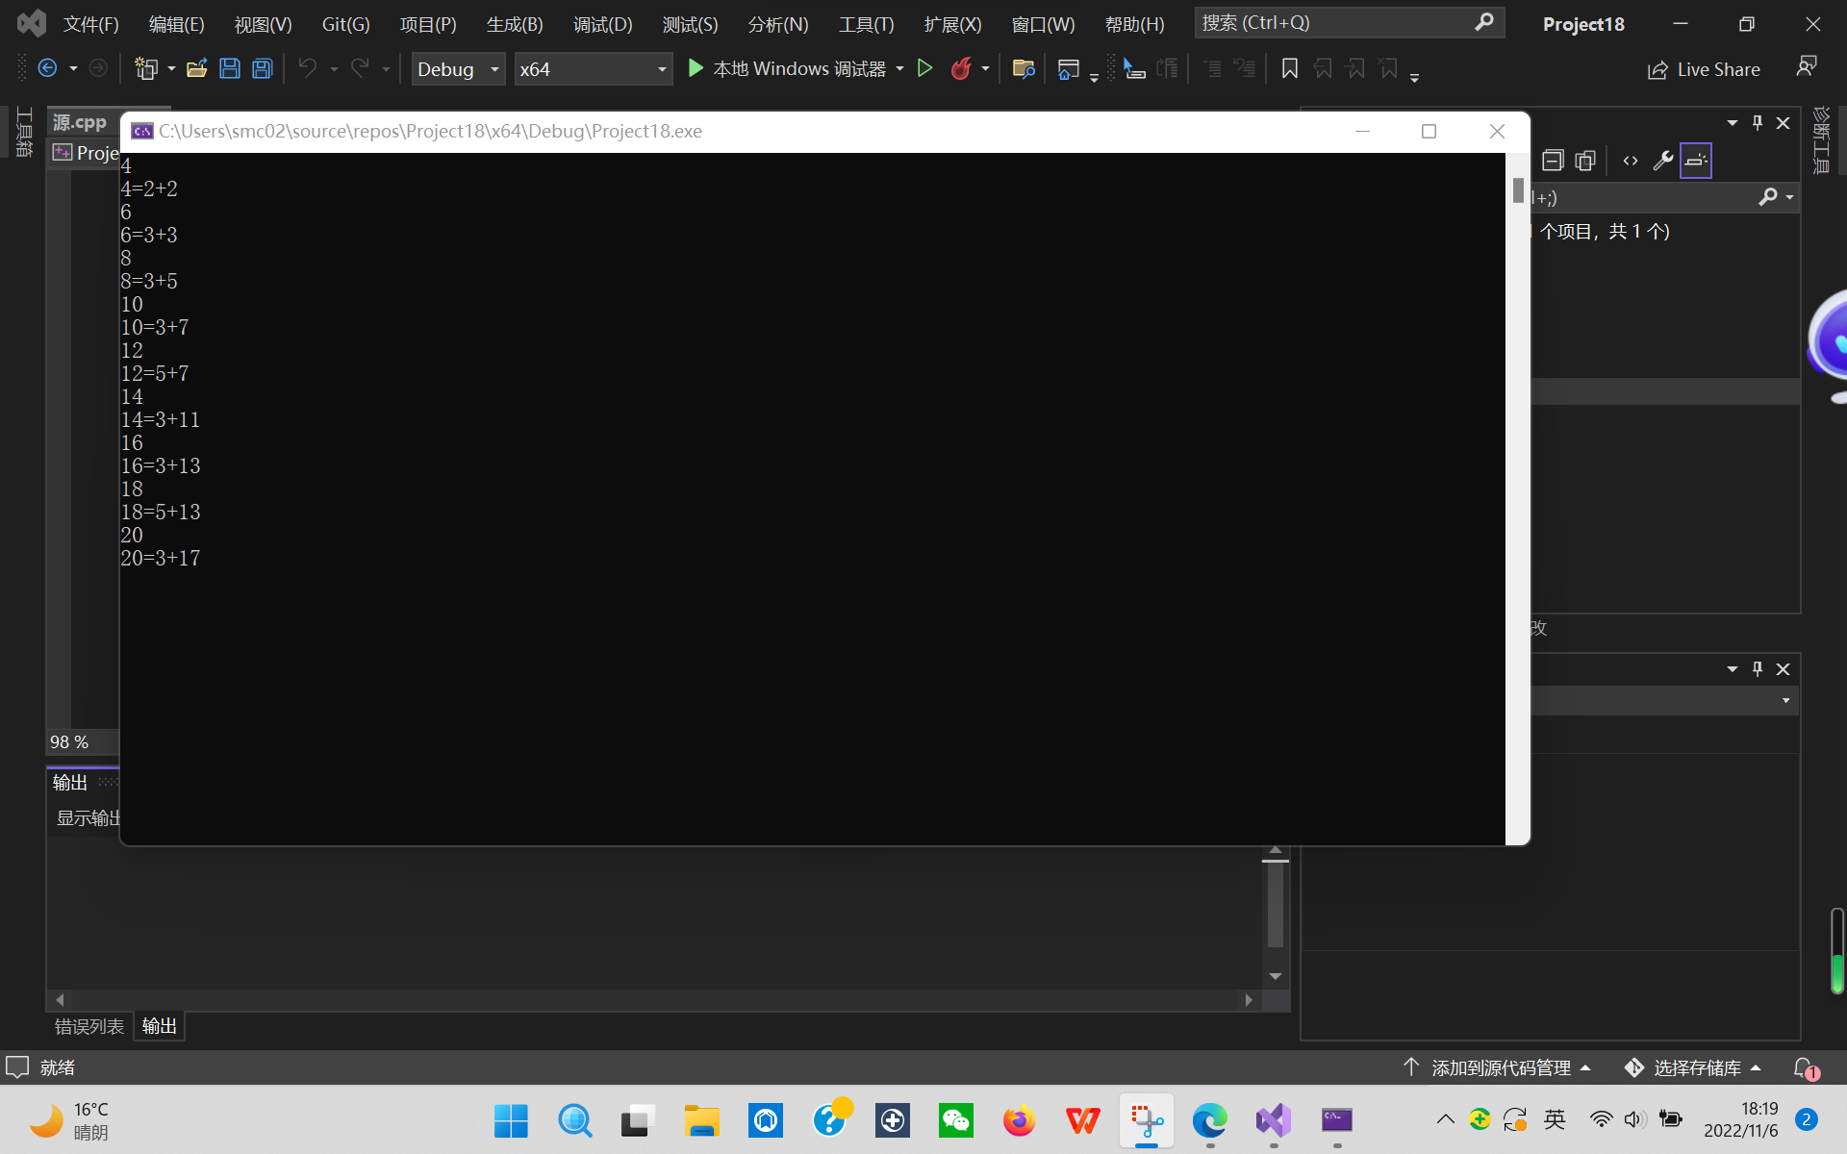Open the Properties wrench icon in Solution Explorer
1847x1154 pixels.
[1662, 161]
